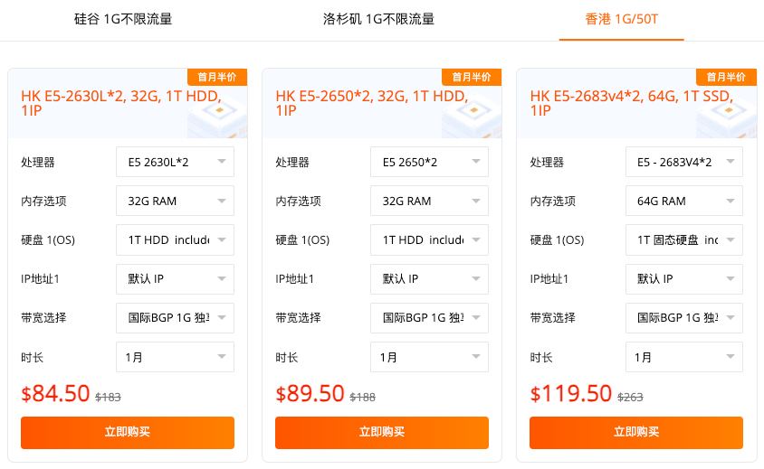Click 立即购买 for the $84.50 plan
The height and width of the screenshot is (469, 764).
point(128,432)
